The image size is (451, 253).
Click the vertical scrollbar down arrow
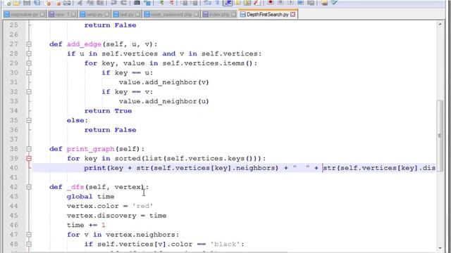[x=440, y=248]
